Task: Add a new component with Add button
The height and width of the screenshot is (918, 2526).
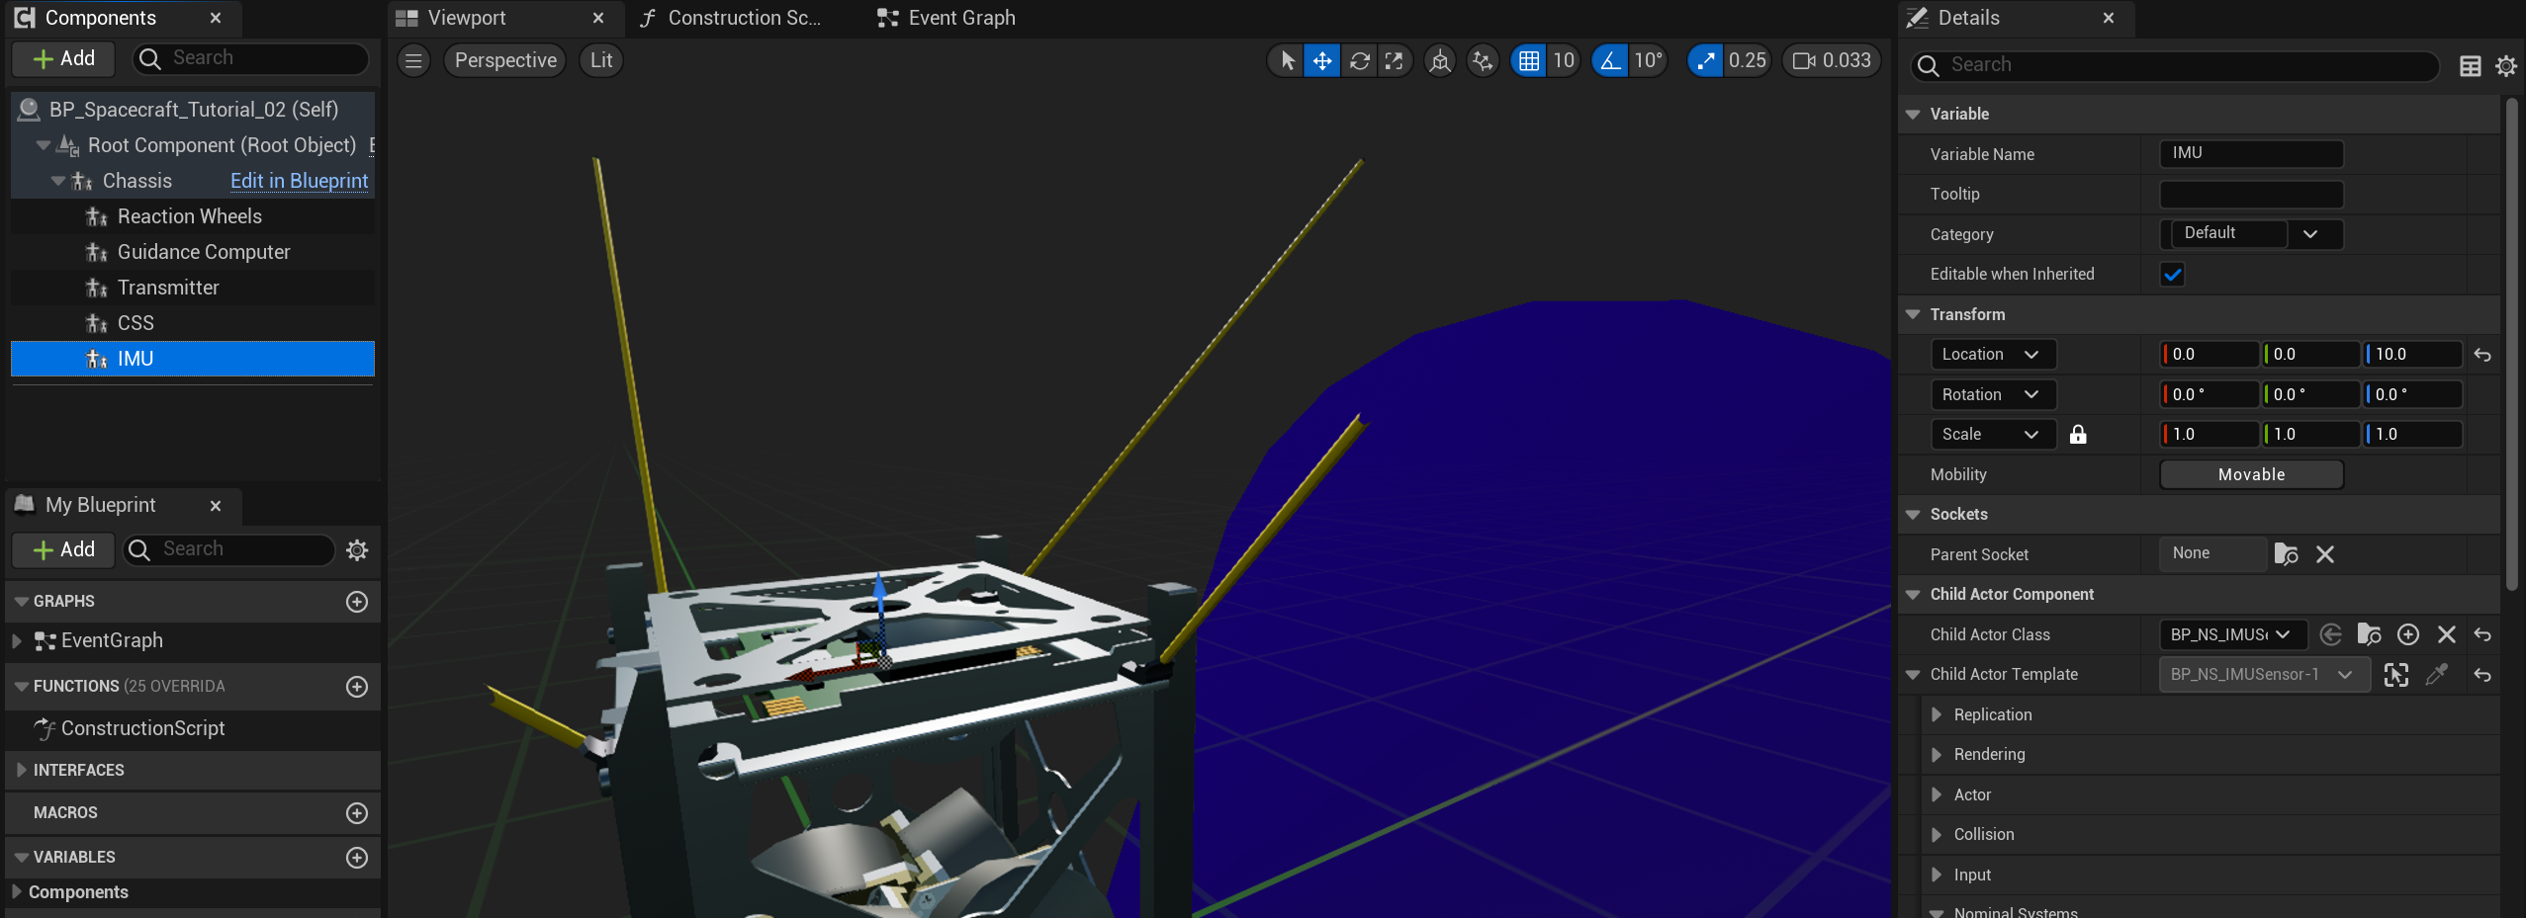Action: (64, 58)
